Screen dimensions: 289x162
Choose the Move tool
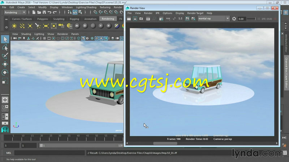[5, 64]
